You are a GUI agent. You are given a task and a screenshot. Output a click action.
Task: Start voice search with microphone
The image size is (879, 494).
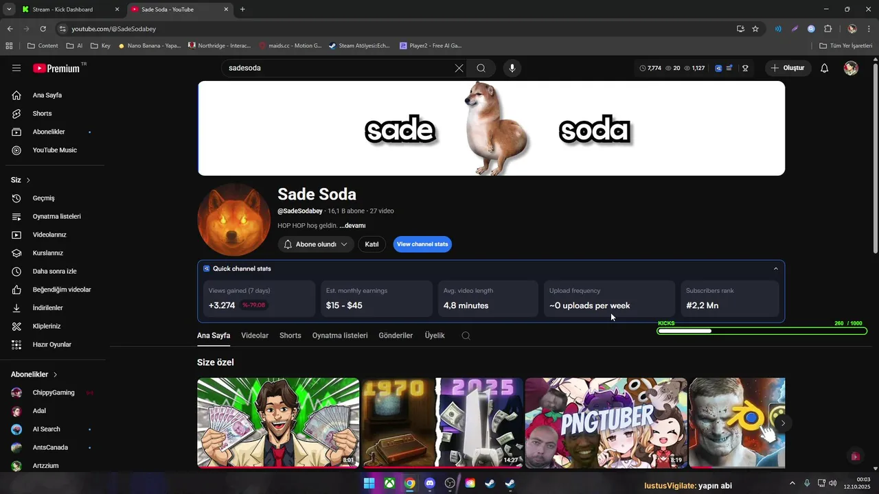[x=512, y=68]
